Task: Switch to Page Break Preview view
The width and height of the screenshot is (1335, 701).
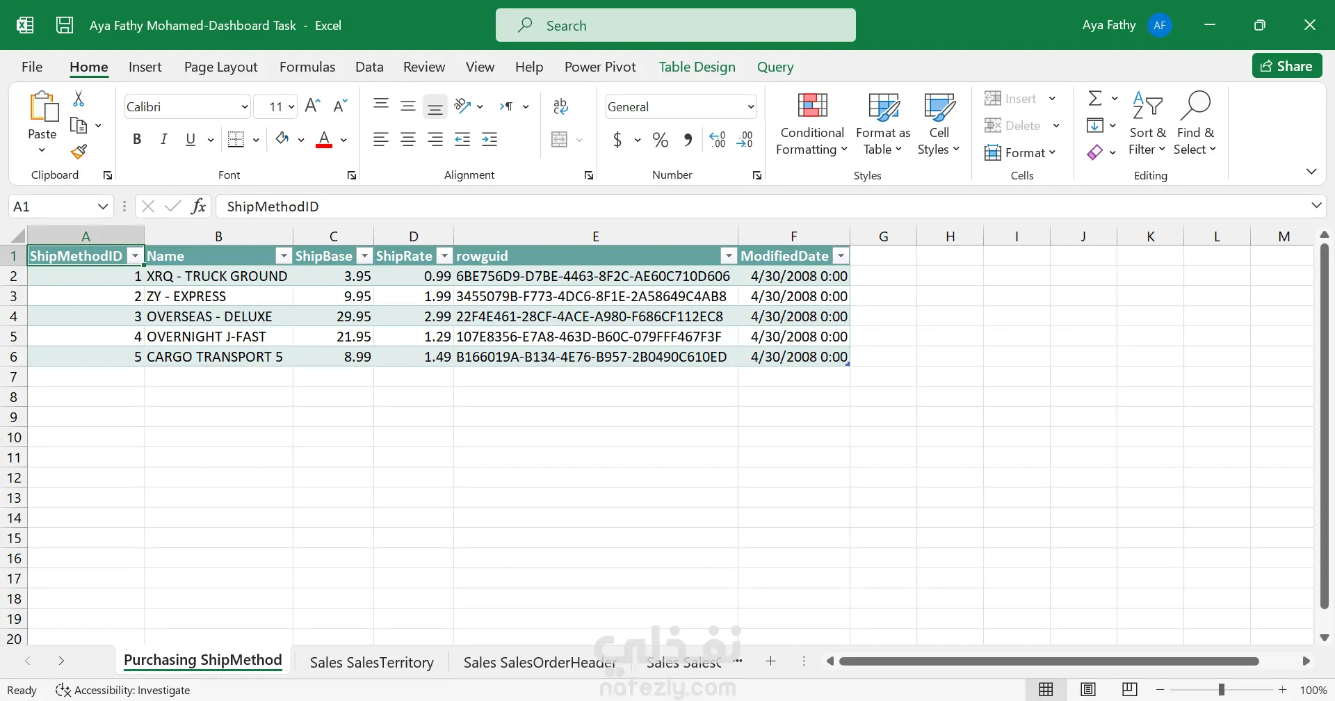Action: [1130, 690]
